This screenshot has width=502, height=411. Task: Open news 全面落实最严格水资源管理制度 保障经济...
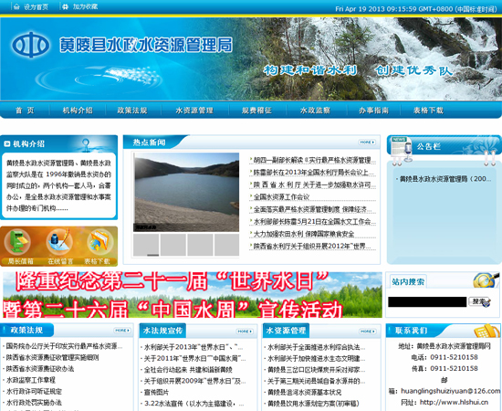click(x=312, y=209)
